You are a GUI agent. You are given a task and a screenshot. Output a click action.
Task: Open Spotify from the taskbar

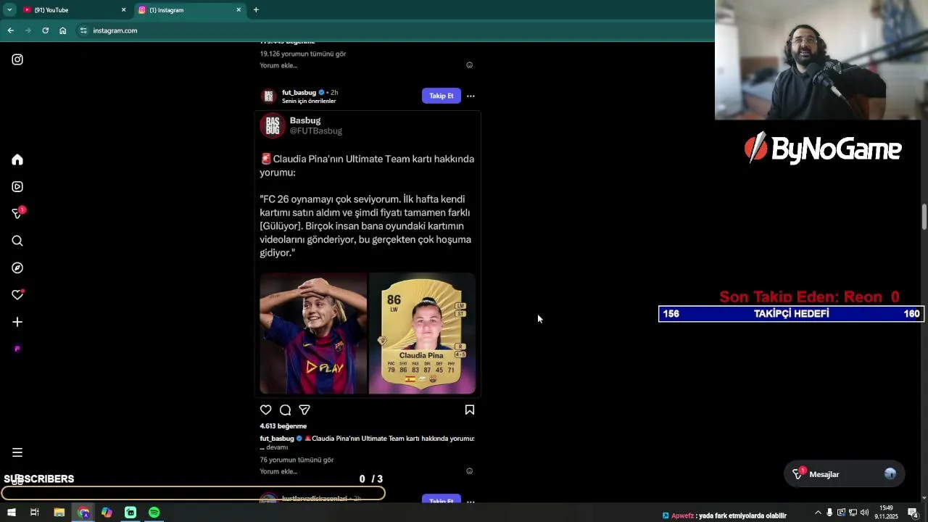[154, 513]
